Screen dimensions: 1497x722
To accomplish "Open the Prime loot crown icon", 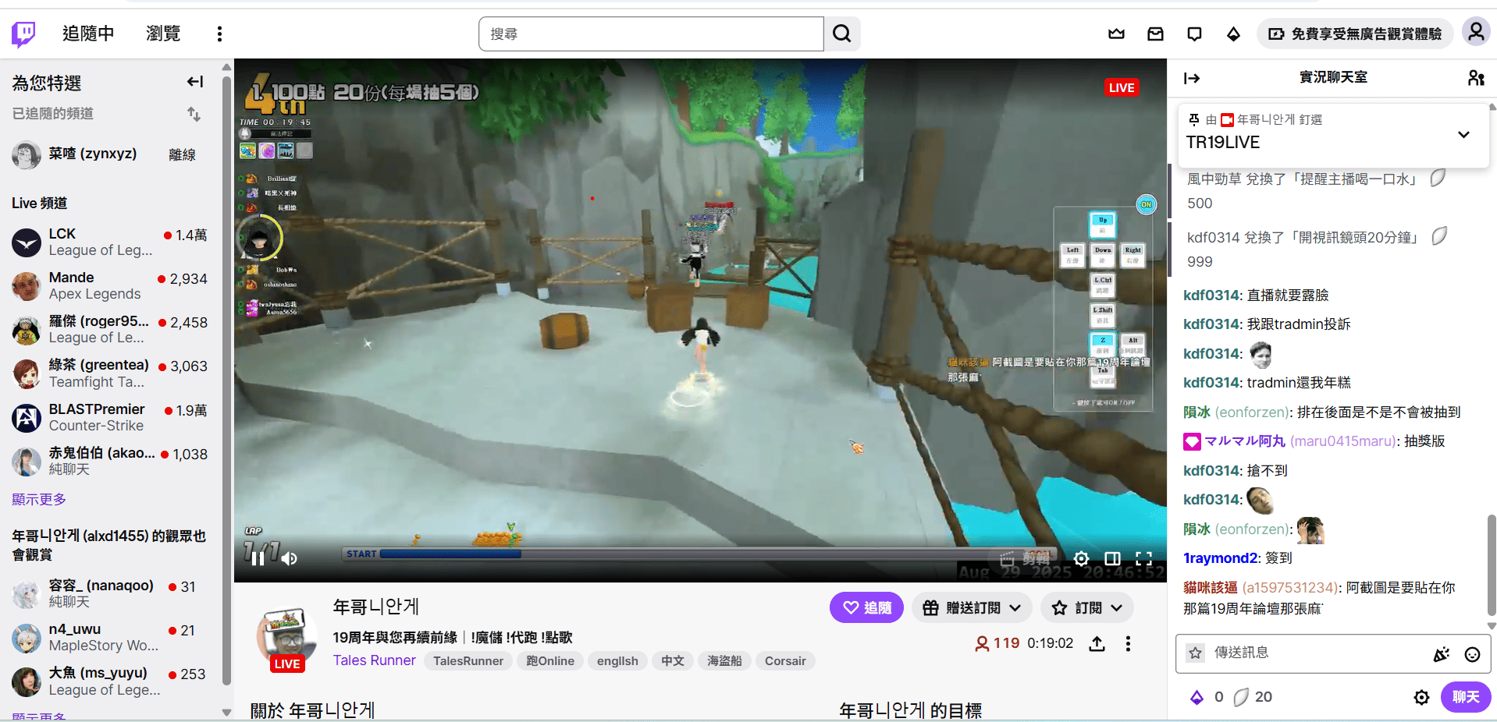I will pos(1116,34).
